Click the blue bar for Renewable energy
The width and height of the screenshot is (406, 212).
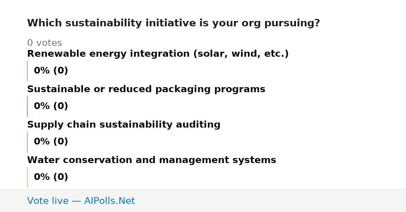click(27, 71)
